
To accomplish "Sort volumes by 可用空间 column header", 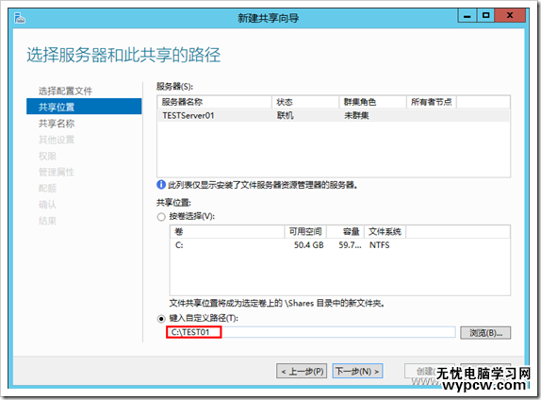I will tap(305, 231).
